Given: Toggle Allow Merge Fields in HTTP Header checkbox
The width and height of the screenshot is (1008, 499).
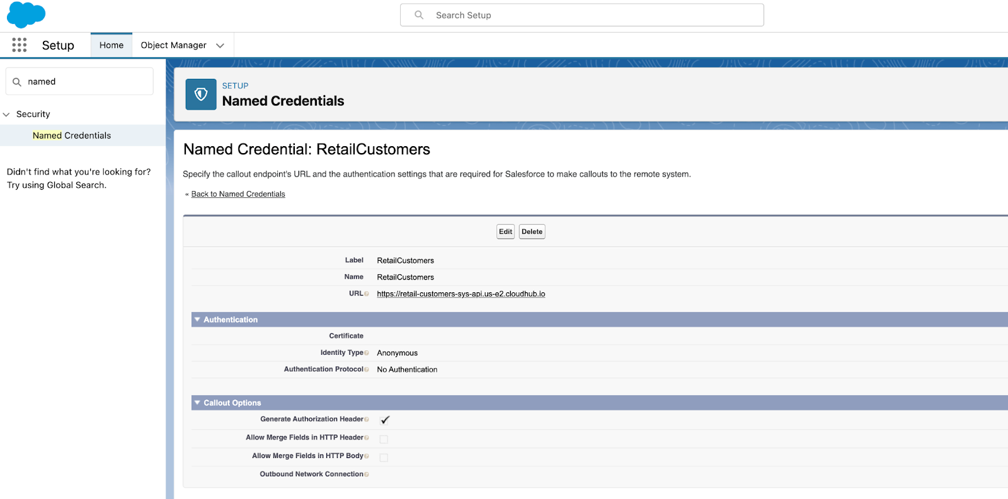Looking at the screenshot, I should [384, 439].
